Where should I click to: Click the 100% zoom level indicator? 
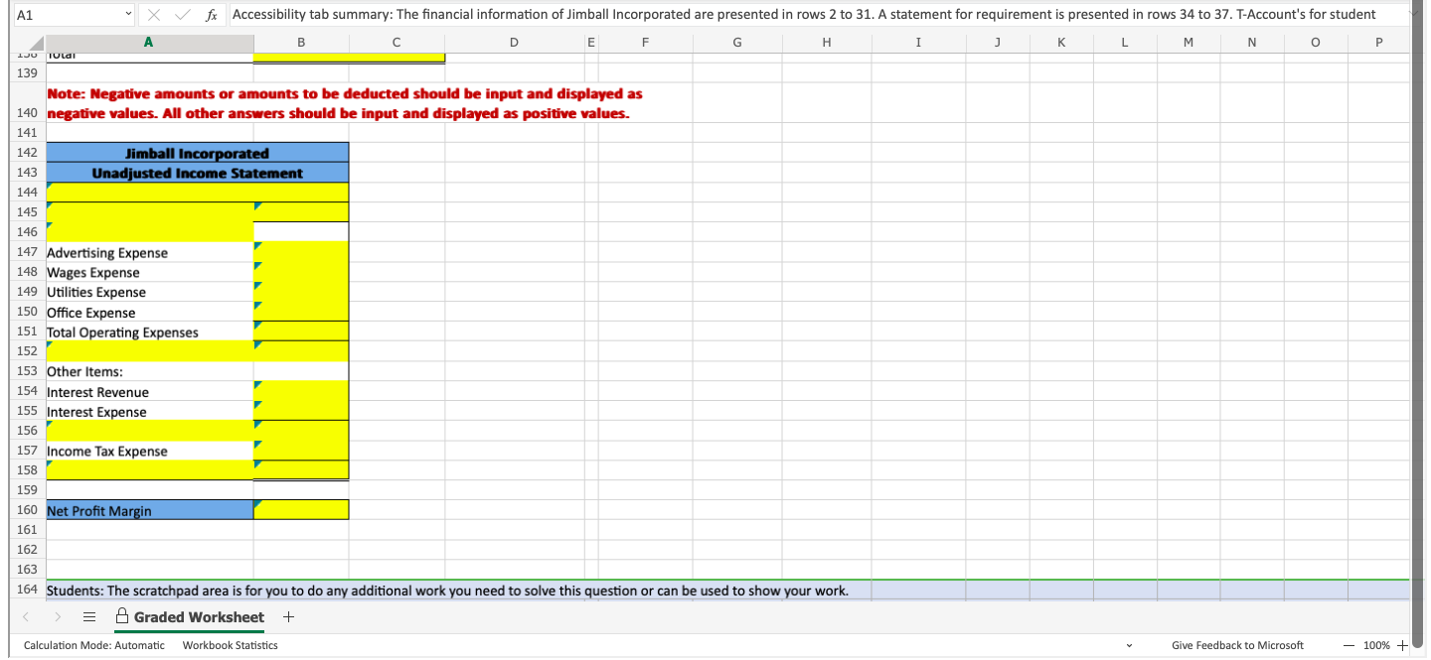(1379, 645)
